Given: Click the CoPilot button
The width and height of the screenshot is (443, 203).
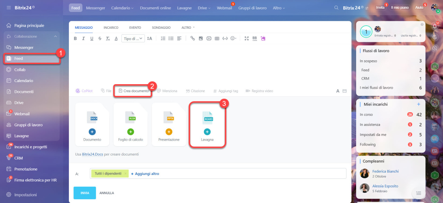Looking at the screenshot, I should (84, 91).
